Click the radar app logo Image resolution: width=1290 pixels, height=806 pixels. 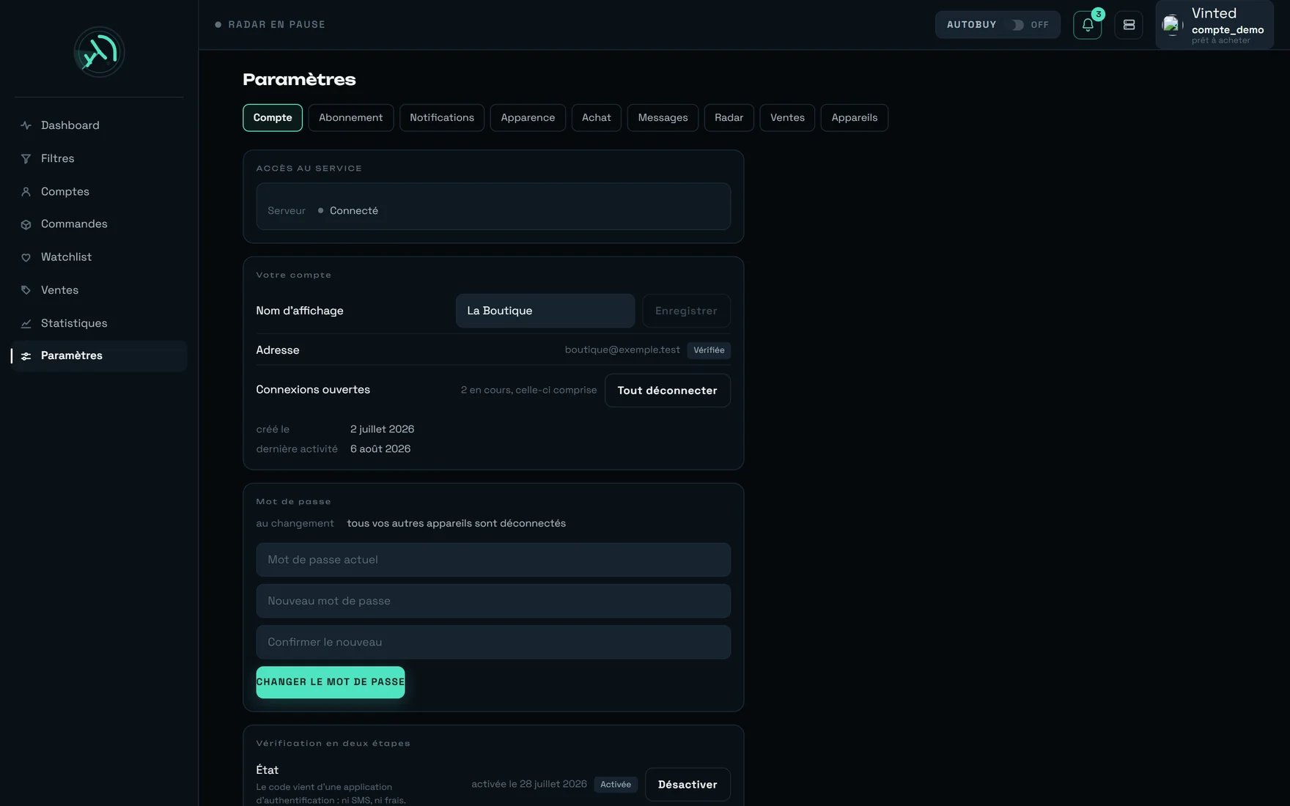(x=99, y=52)
